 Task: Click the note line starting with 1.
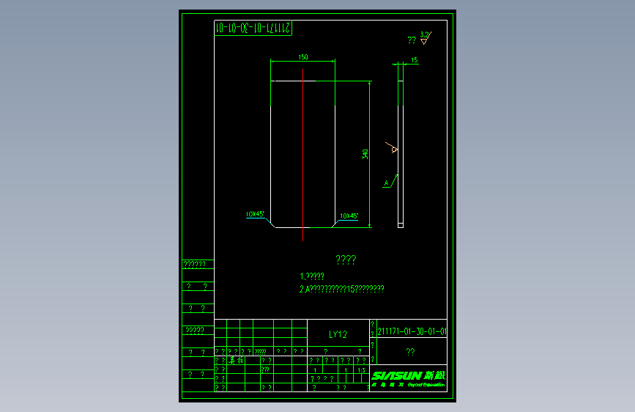(312, 276)
